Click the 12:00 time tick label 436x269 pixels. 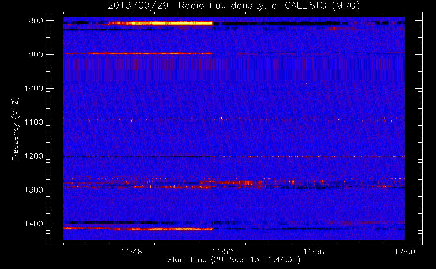pyautogui.click(x=405, y=252)
